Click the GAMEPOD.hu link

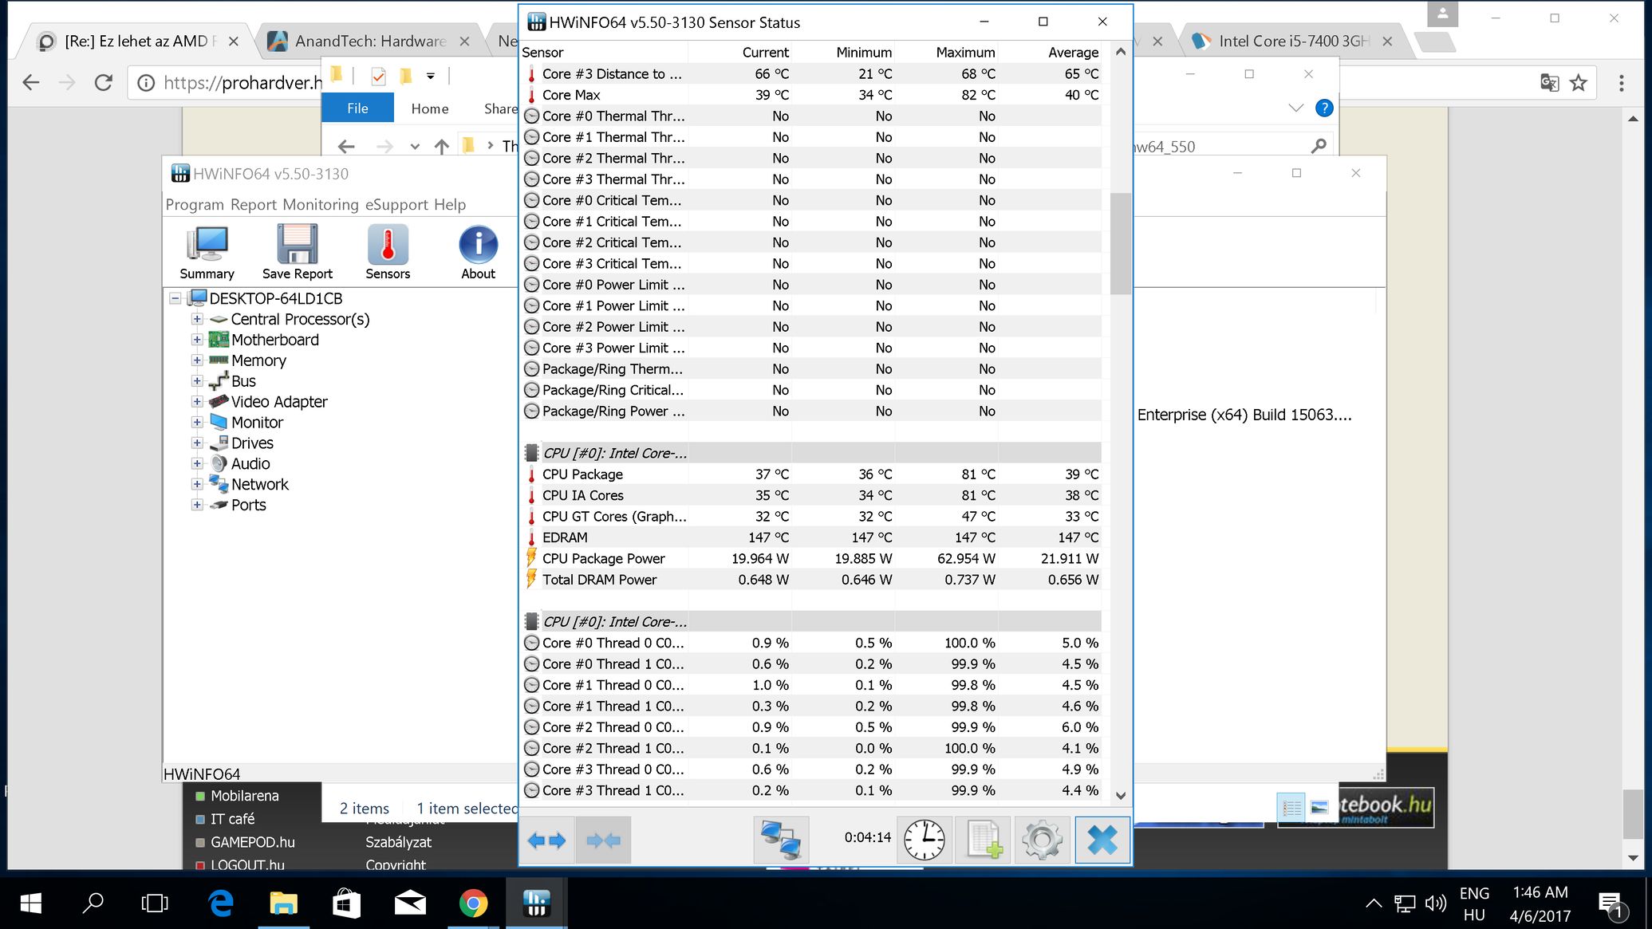253,842
